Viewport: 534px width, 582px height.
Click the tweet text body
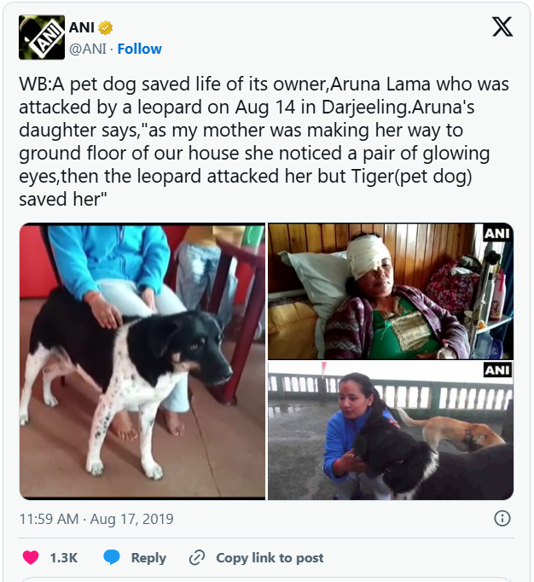[x=264, y=142]
